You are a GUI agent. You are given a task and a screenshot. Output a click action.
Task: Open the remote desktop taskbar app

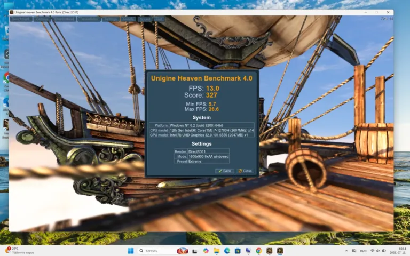click(248, 251)
